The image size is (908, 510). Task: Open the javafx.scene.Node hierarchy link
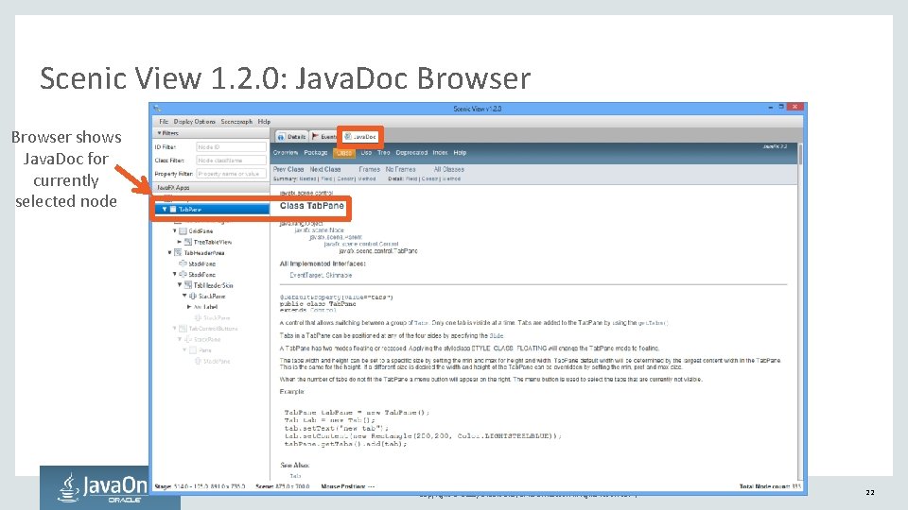tap(319, 230)
